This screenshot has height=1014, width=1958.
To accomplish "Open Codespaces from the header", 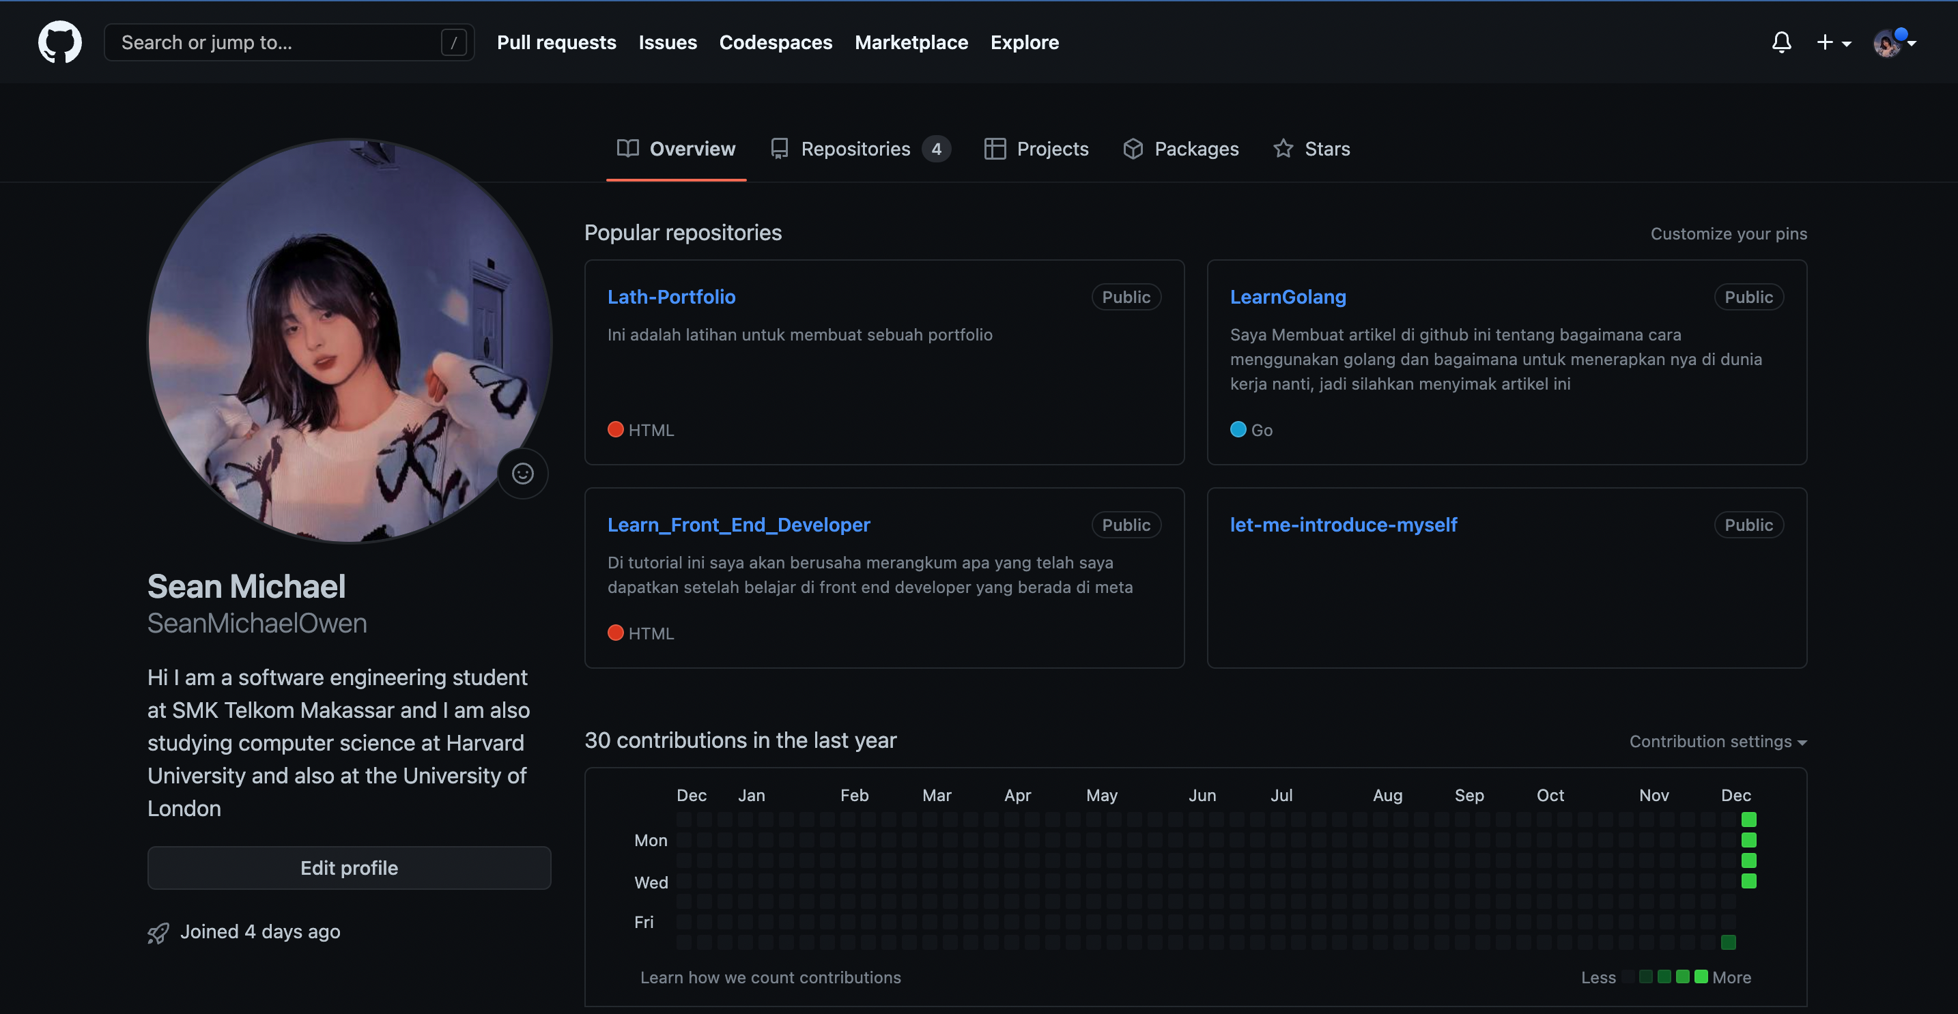I will (x=776, y=42).
